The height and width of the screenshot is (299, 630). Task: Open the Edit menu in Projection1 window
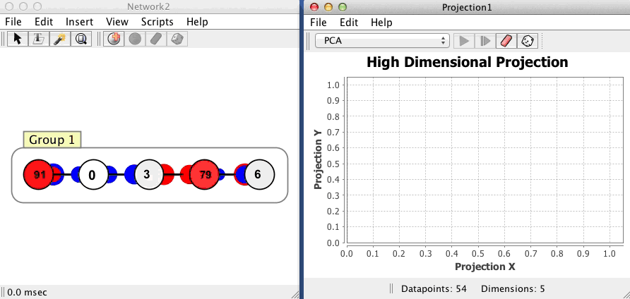click(349, 23)
